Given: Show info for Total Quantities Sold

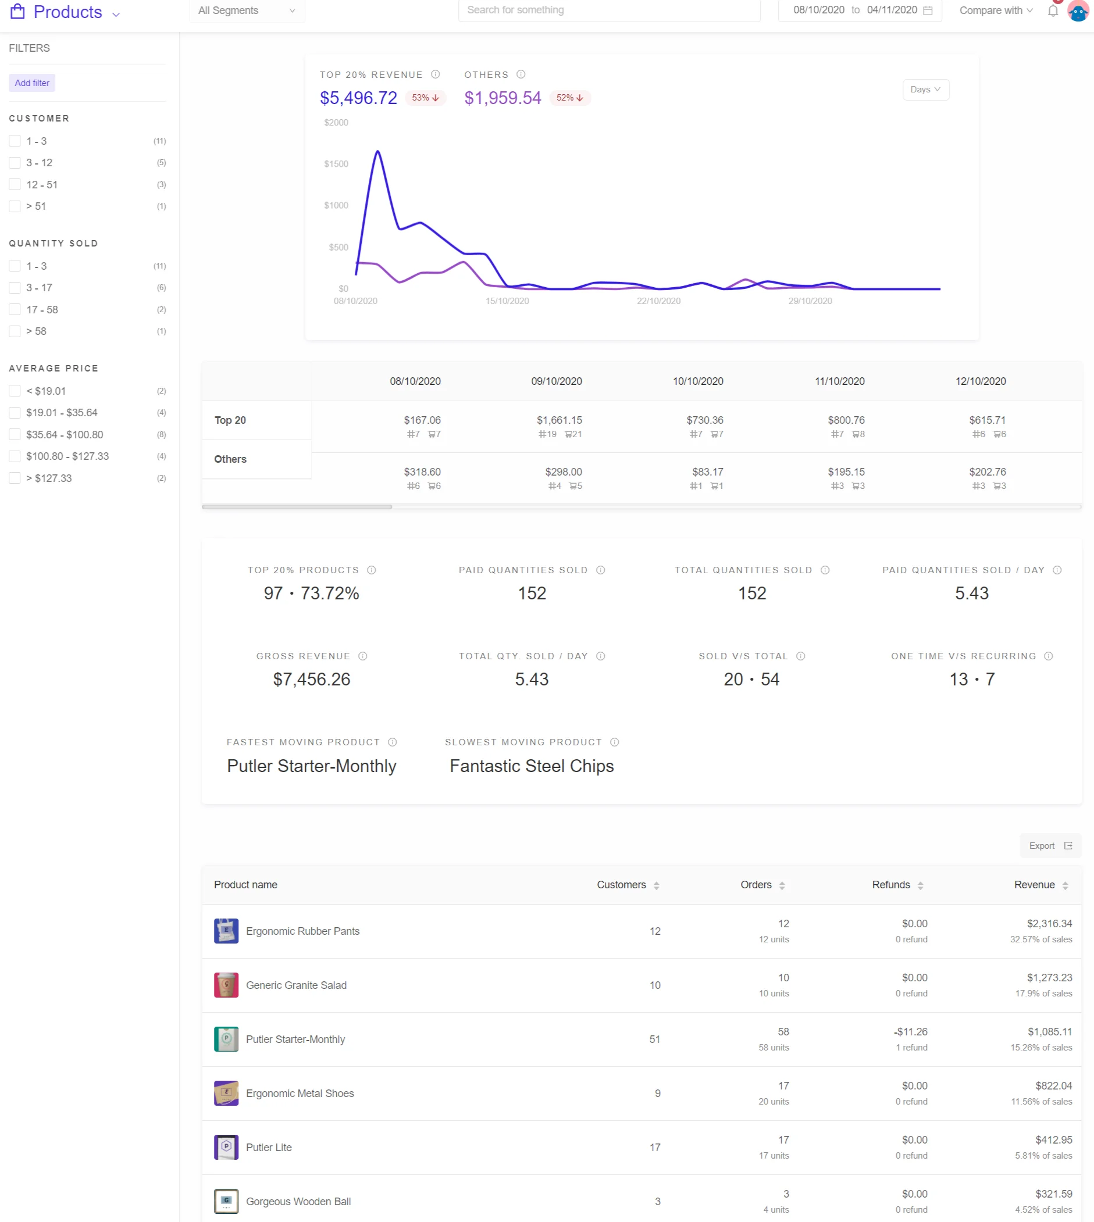Looking at the screenshot, I should pos(825,570).
